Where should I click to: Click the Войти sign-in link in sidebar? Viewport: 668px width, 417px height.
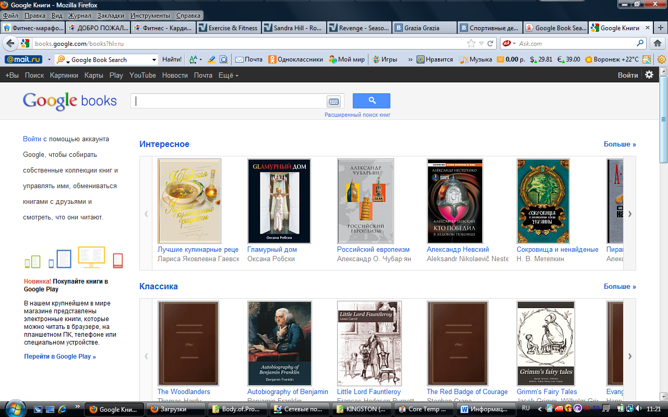click(x=32, y=139)
